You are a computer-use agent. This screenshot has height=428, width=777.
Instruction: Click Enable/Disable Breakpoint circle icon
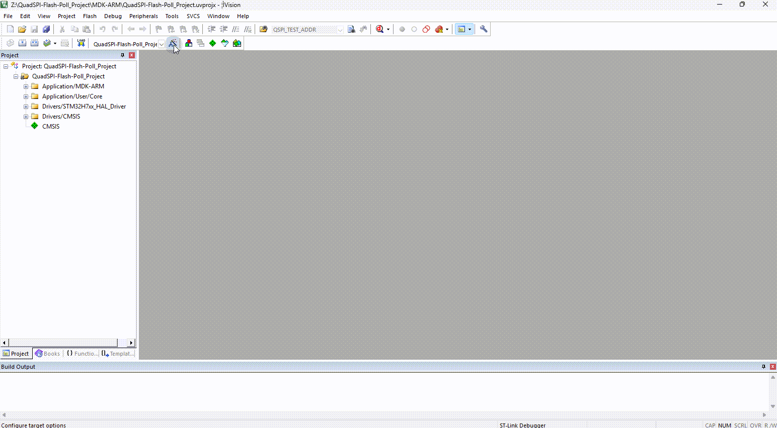414,29
